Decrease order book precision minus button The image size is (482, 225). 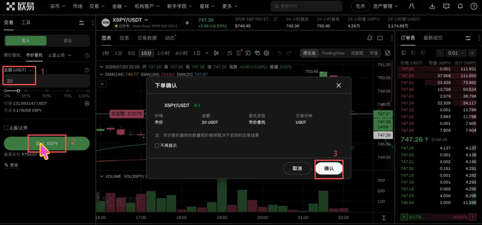pos(440,53)
